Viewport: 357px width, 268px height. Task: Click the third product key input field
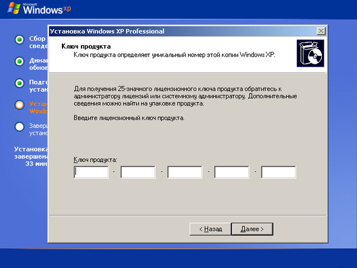(x=184, y=172)
